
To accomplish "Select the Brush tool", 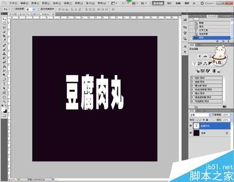I will 4,50.
